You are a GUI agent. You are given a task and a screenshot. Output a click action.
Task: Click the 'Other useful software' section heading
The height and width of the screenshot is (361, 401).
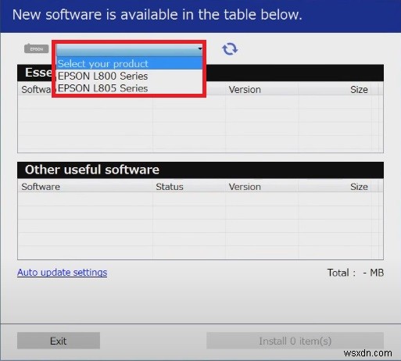click(x=92, y=170)
